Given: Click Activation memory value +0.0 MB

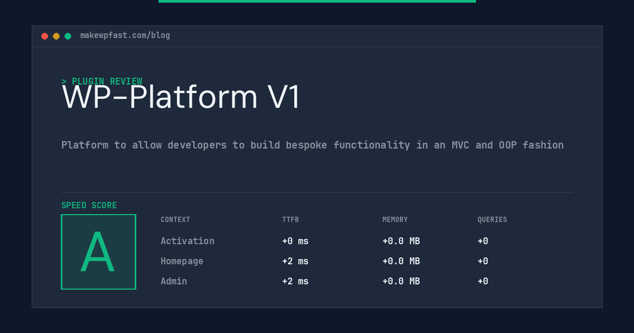Looking at the screenshot, I should click(402, 241).
